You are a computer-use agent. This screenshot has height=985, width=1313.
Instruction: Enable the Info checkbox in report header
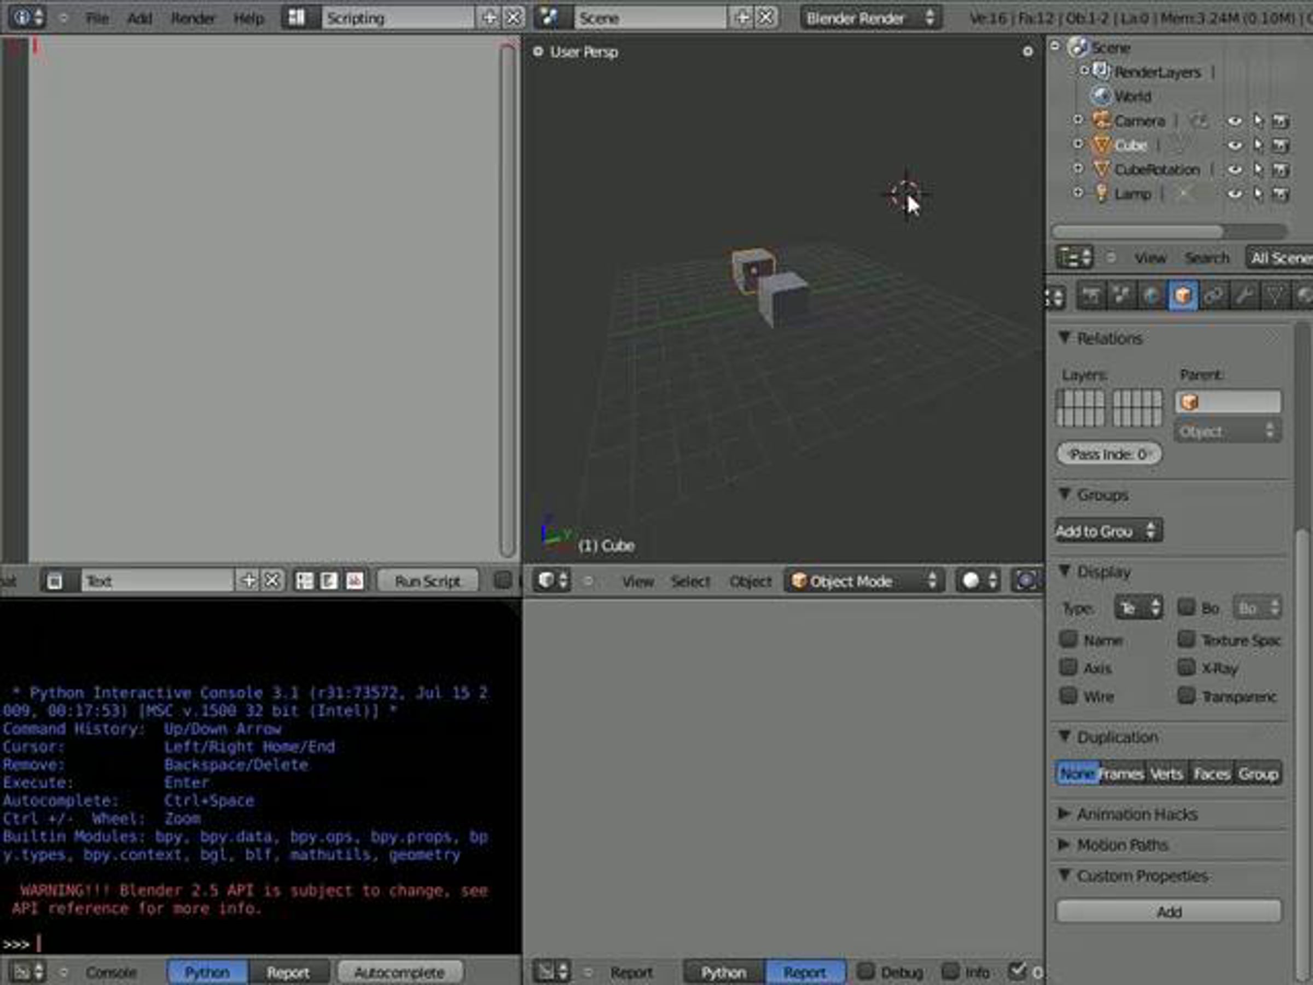coord(950,971)
